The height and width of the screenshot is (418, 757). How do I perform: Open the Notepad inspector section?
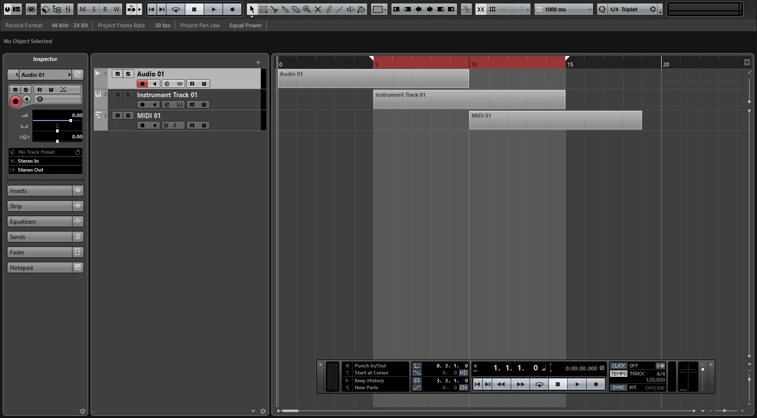pyautogui.click(x=40, y=268)
